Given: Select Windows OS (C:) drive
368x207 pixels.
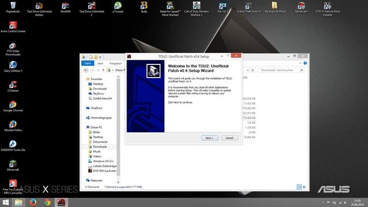Looking at the screenshot, I should [101, 161].
